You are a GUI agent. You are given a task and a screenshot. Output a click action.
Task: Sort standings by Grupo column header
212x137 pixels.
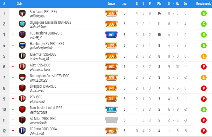point(111,4)
